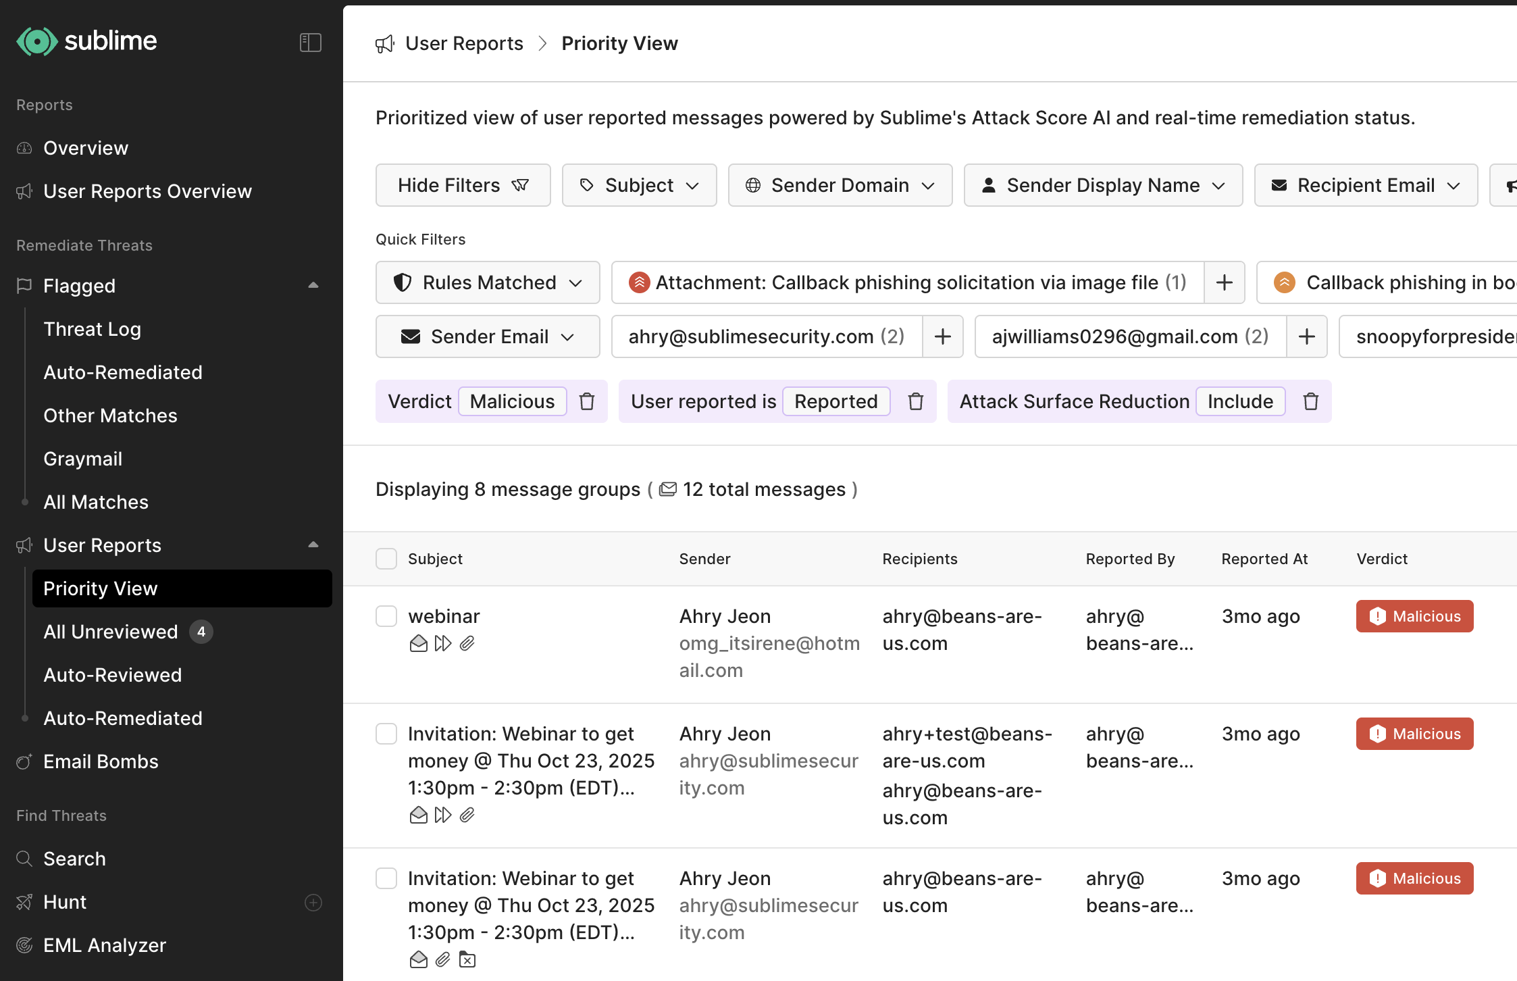Open the webinar message subject
This screenshot has height=981, width=1517.
[444, 616]
